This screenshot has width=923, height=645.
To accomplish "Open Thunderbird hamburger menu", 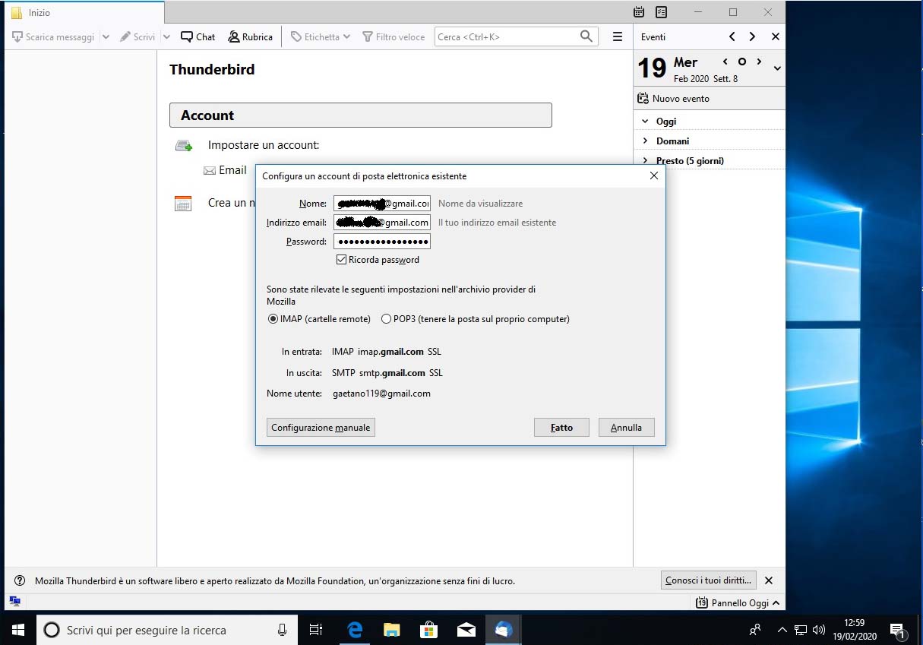I will pyautogui.click(x=618, y=36).
